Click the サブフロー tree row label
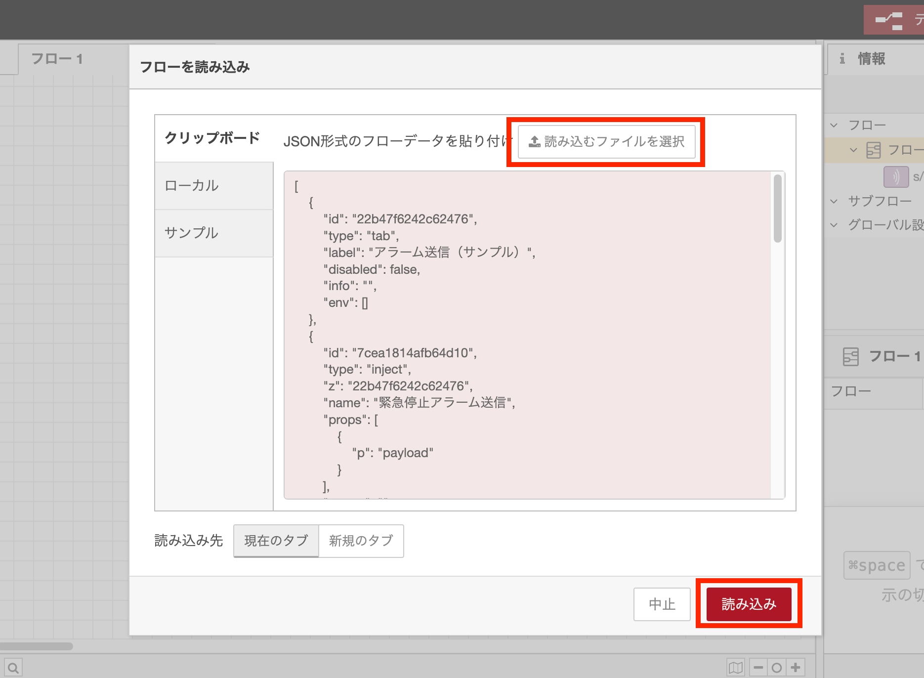Image resolution: width=924 pixels, height=678 pixels. [x=880, y=201]
